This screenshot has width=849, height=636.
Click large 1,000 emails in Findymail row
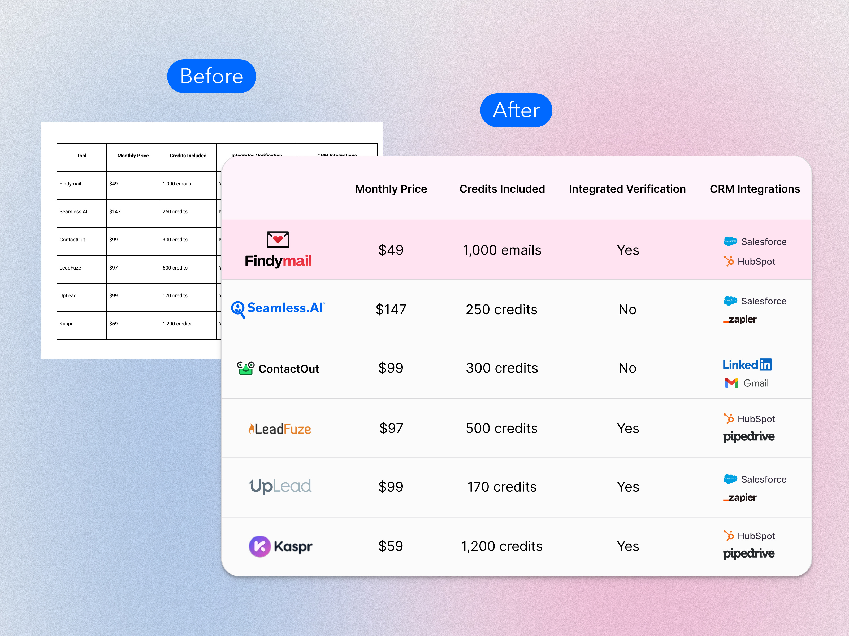[x=502, y=250]
